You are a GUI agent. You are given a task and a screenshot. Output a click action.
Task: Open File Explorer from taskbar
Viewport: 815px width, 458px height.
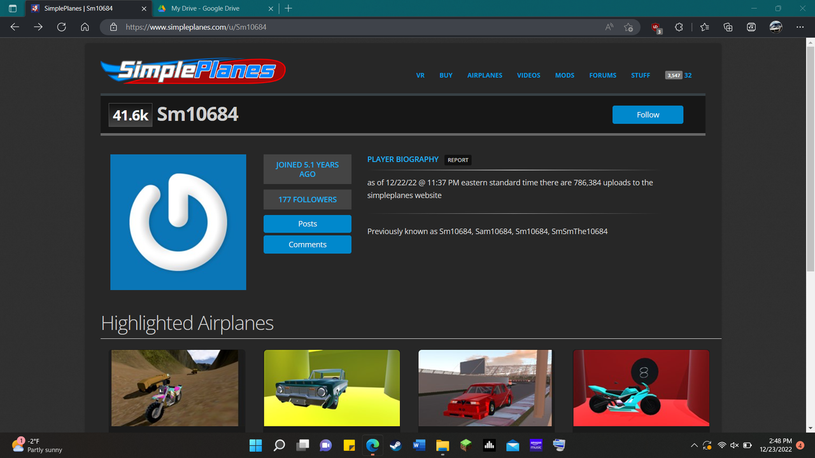443,445
